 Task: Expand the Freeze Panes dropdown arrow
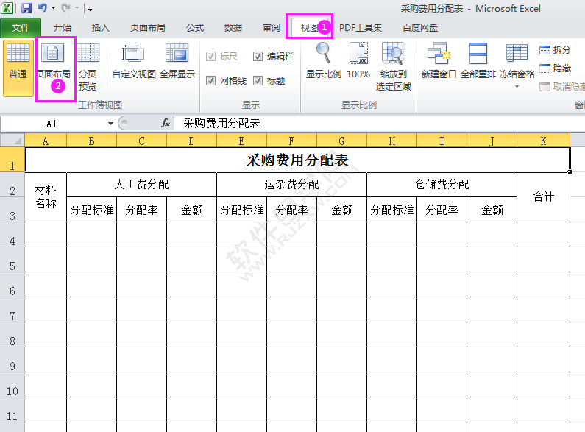point(517,87)
